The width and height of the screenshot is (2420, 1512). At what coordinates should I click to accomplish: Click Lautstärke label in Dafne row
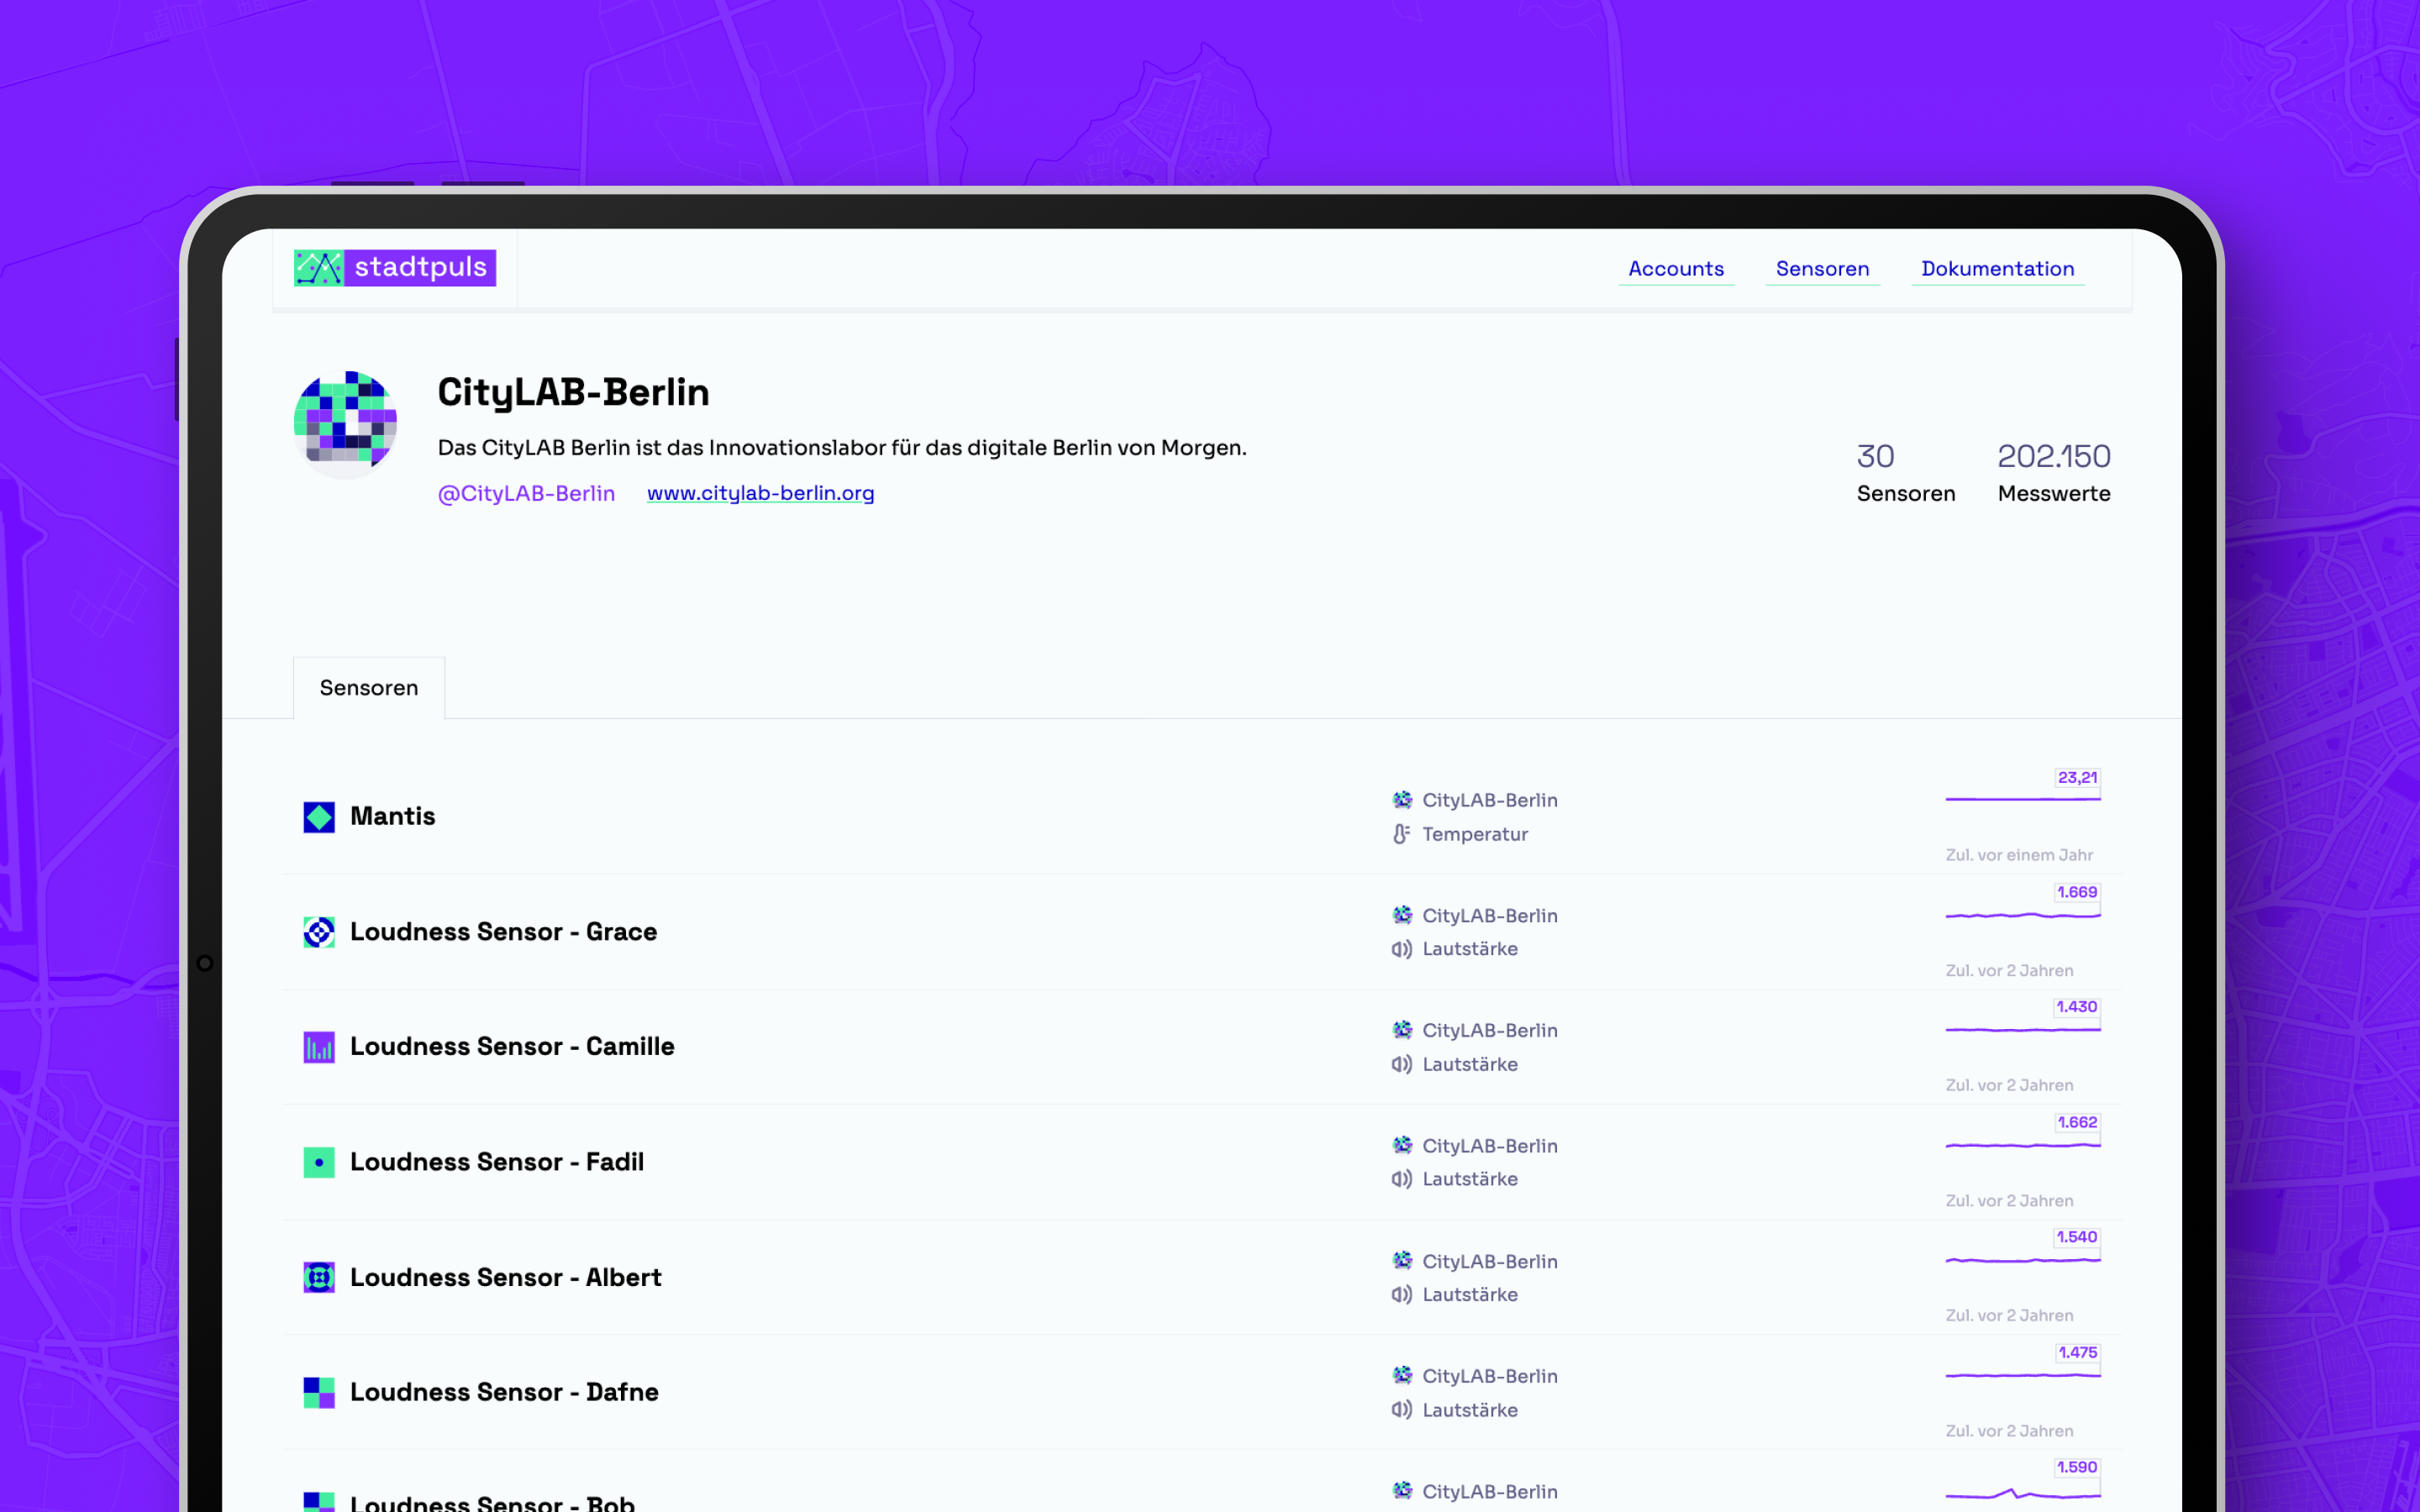pos(1469,1410)
